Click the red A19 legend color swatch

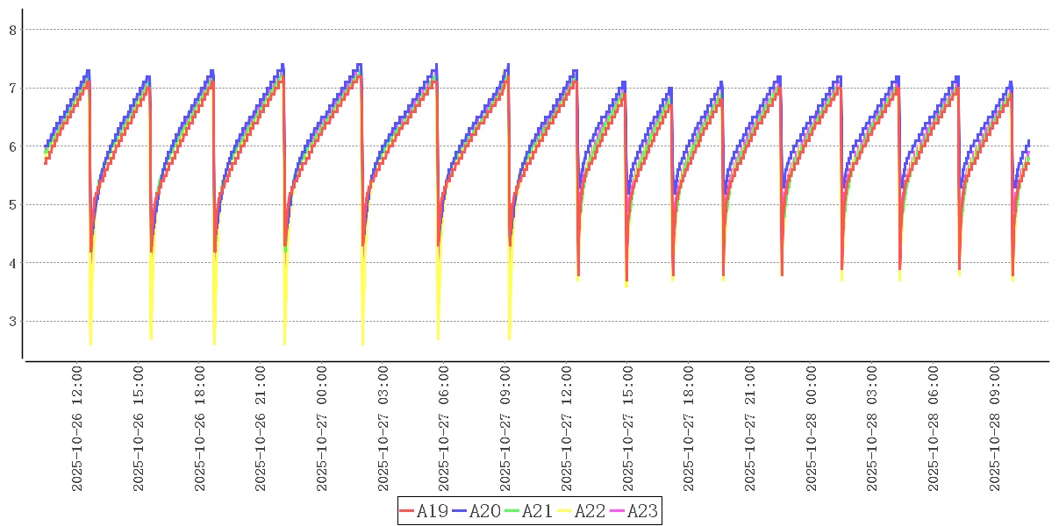click(407, 511)
